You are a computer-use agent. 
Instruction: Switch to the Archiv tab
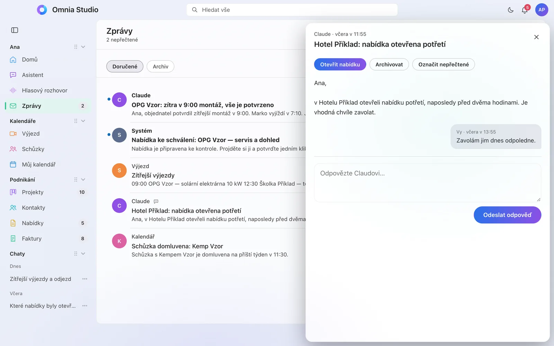[161, 66]
